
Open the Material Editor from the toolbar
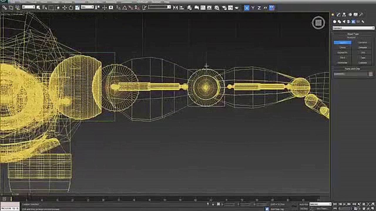click(x=217, y=8)
